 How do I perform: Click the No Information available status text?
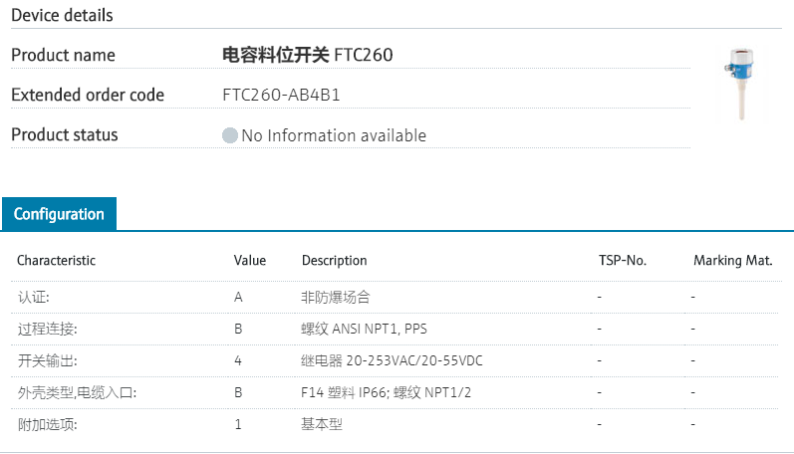pos(334,135)
